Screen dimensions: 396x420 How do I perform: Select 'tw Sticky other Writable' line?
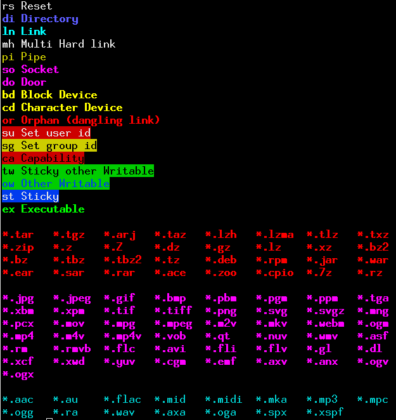click(x=78, y=171)
